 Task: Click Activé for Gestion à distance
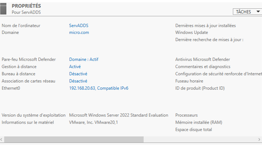click(75, 66)
